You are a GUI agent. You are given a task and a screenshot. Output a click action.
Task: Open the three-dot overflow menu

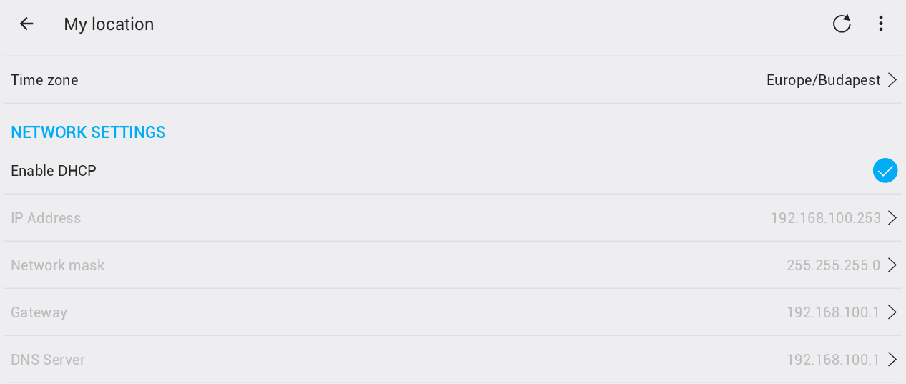click(881, 24)
